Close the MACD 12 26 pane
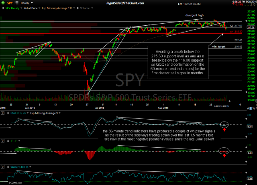 tap(3, 113)
